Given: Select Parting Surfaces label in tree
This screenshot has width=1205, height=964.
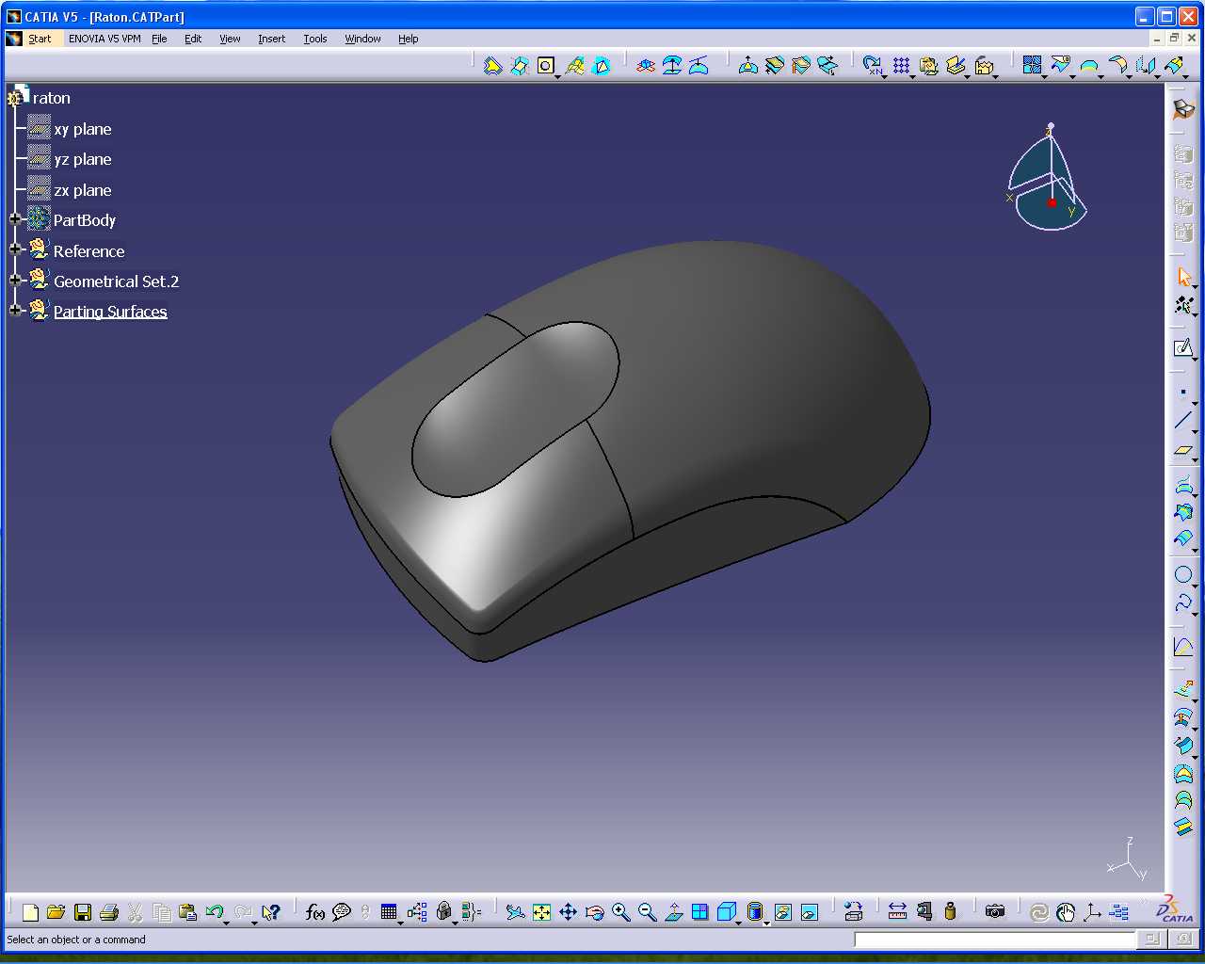Looking at the screenshot, I should click(110, 312).
